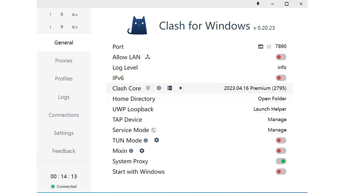Change the Log Level info value

pos(282,67)
